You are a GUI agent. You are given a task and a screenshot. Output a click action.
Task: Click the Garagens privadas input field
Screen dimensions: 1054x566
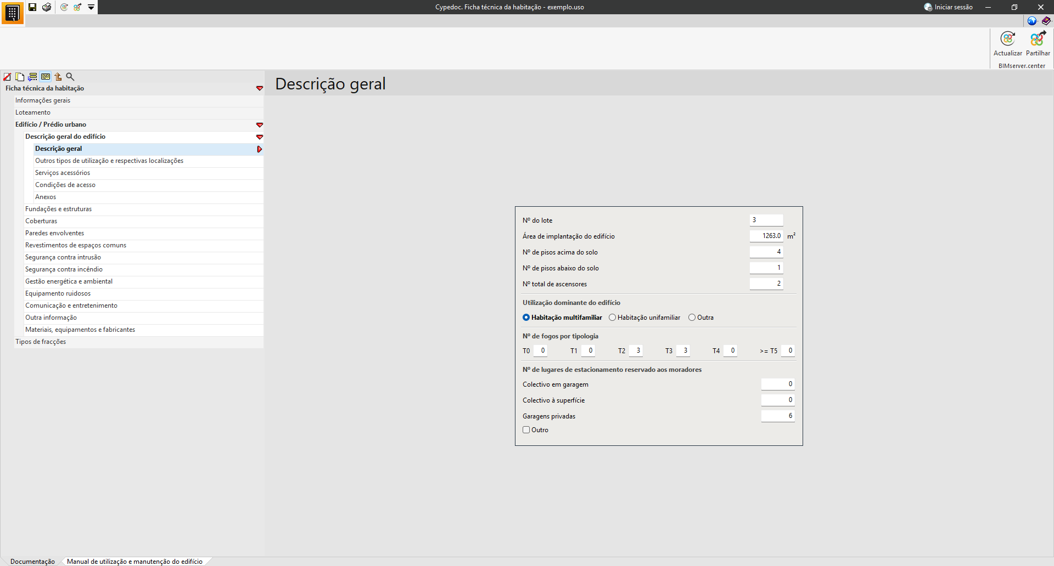click(778, 416)
